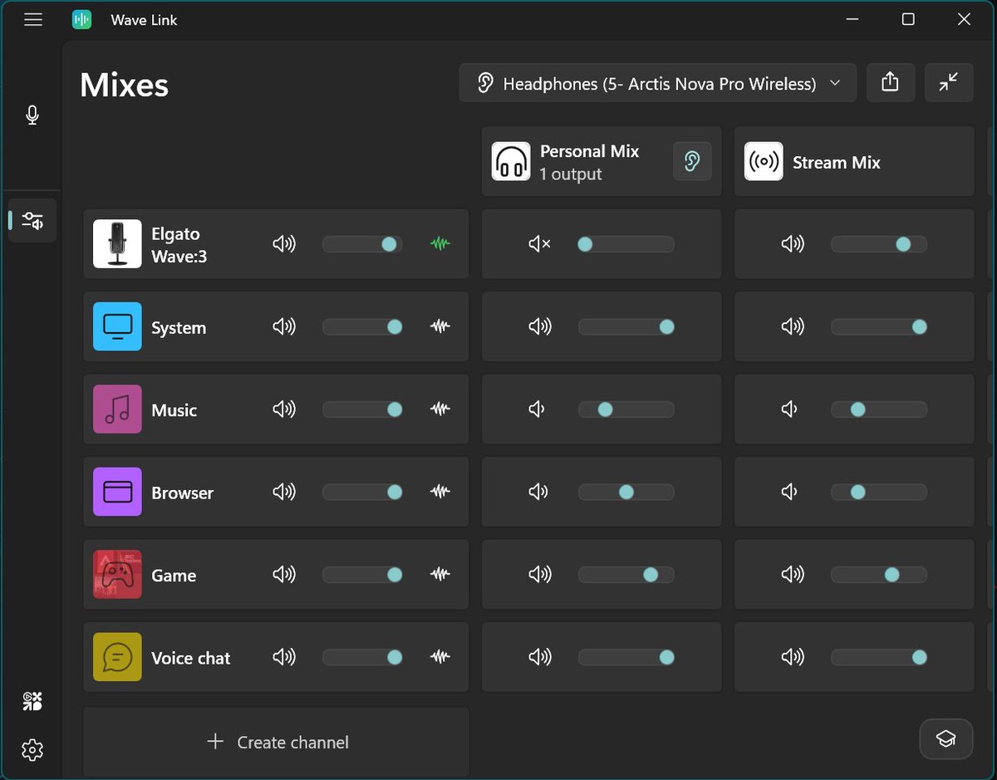Open the Headphones output device dropdown
This screenshot has width=997, height=780.
click(x=658, y=83)
